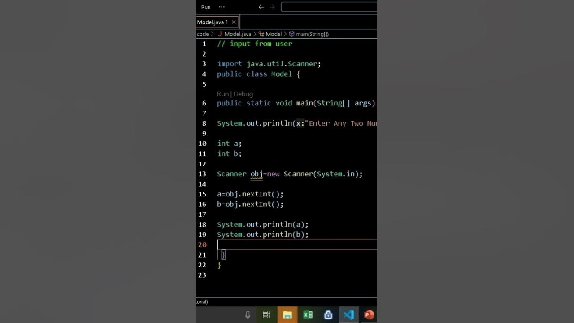Click the Java file icon in breadcrumb

(220, 34)
